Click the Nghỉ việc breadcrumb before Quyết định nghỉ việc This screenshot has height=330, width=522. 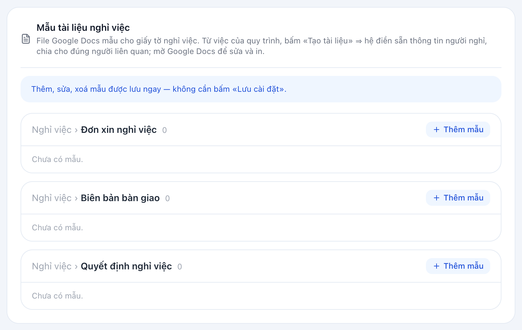point(52,266)
